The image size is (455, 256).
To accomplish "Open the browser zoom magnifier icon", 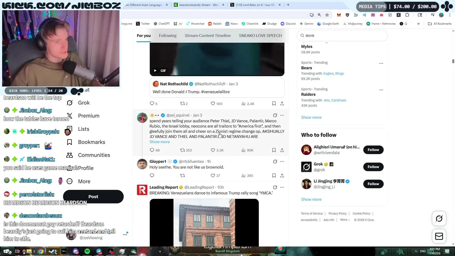I will coord(319,15).
